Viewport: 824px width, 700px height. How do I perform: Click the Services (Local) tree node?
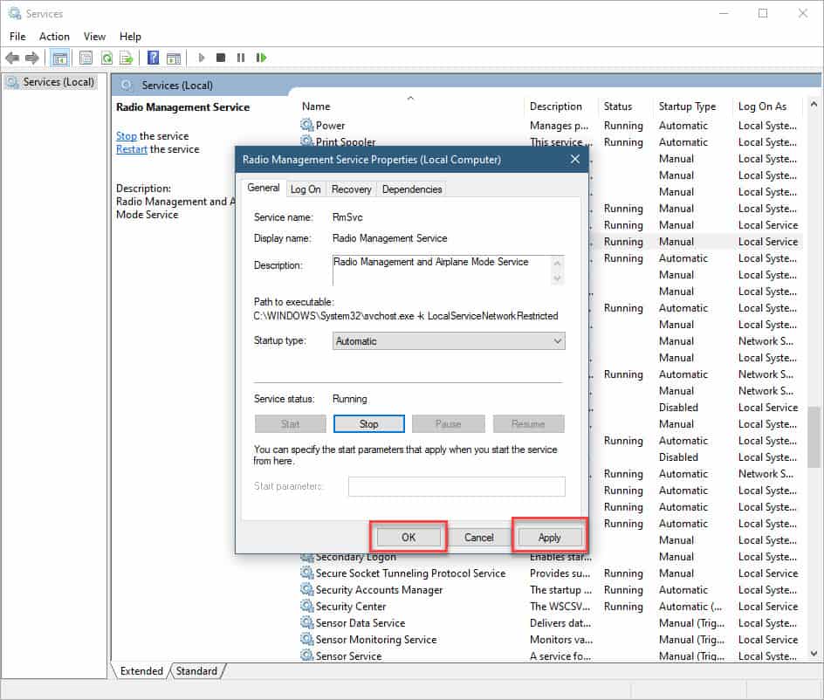(51, 82)
